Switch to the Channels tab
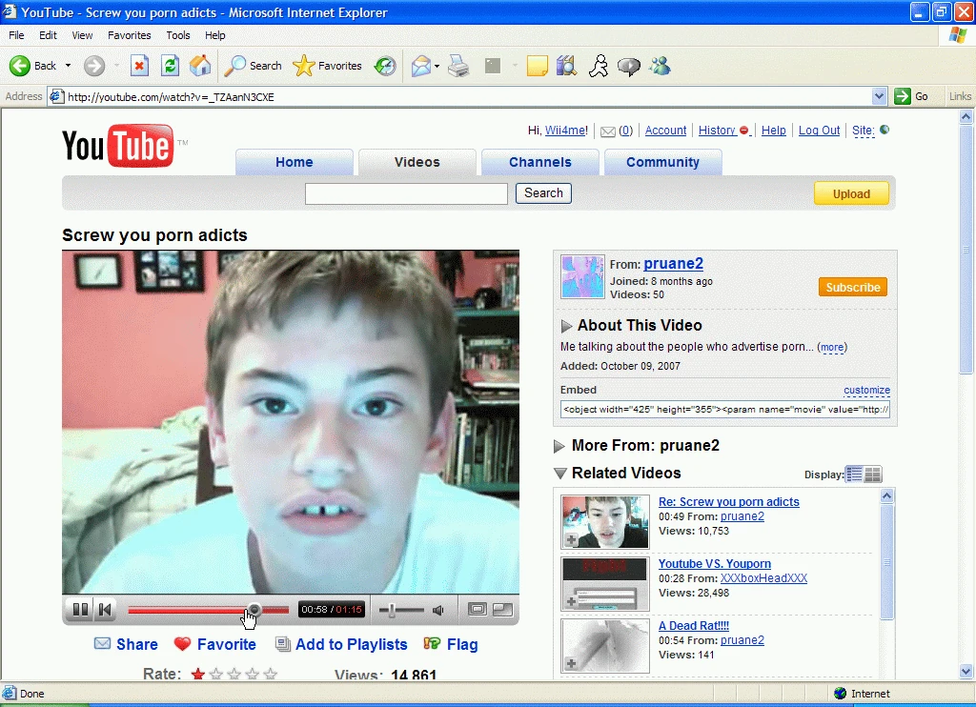The image size is (976, 707). click(540, 162)
